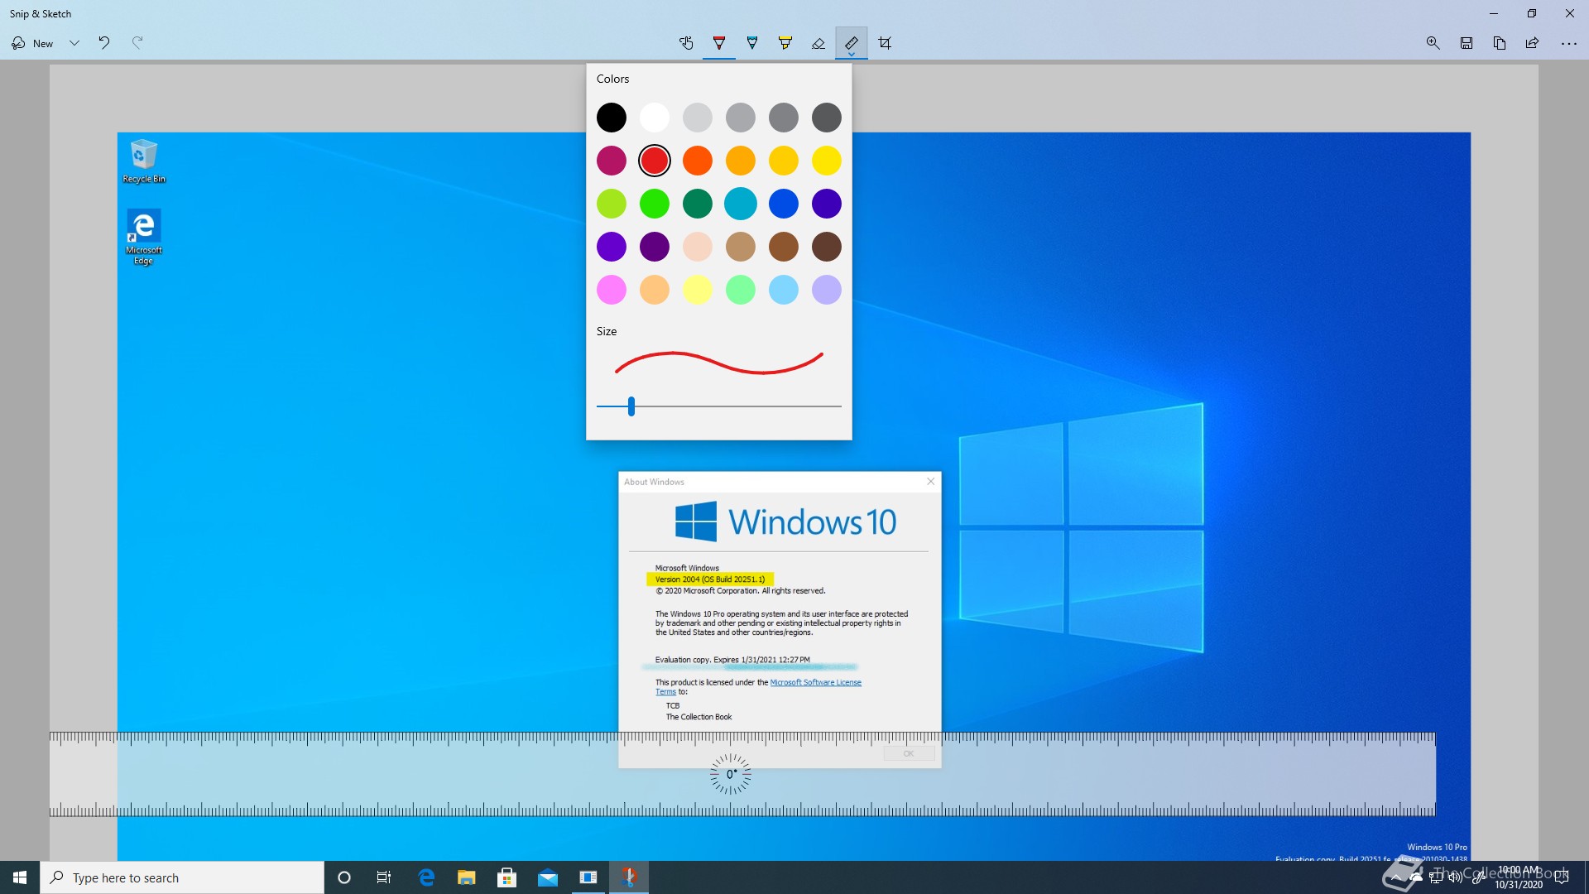Pick the dark gray color swatch

pos(827,118)
